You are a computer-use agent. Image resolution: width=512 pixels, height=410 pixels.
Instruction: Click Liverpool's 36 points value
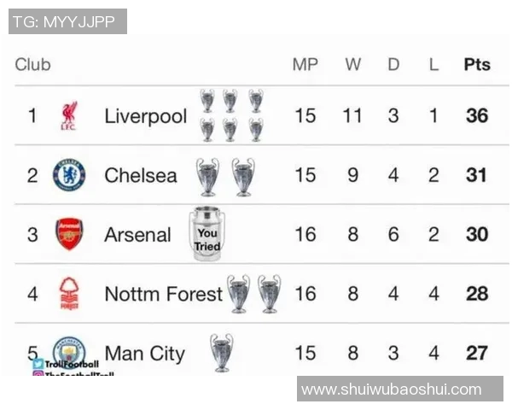coord(477,116)
